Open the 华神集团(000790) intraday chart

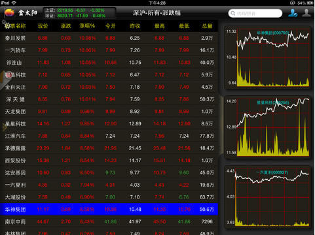(x=267, y=57)
